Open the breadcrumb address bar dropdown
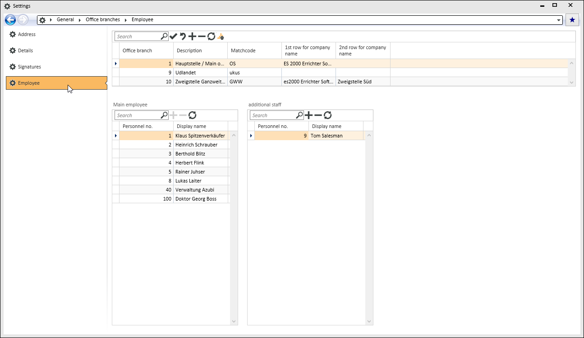Image resolution: width=584 pixels, height=338 pixels. (559, 20)
